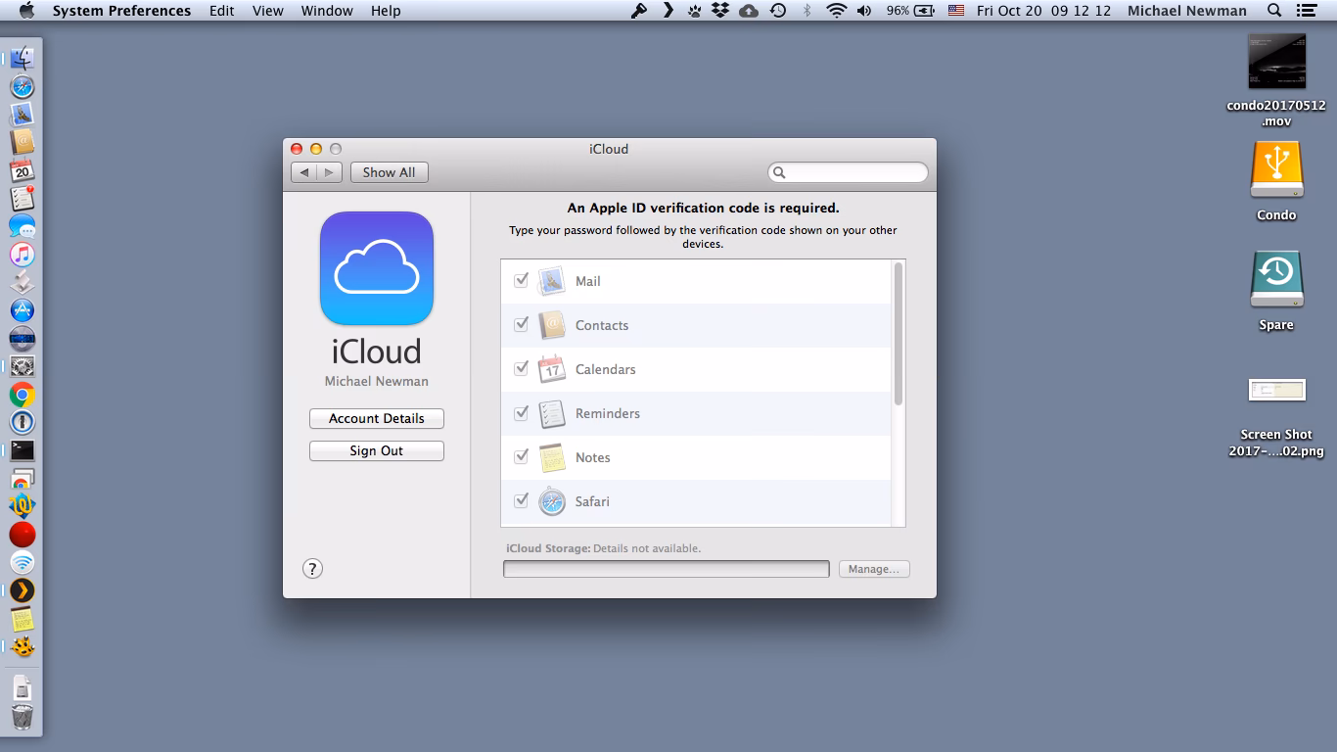Click the Wi-Fi status menu bar icon
This screenshot has height=752, width=1337.
pos(836,11)
